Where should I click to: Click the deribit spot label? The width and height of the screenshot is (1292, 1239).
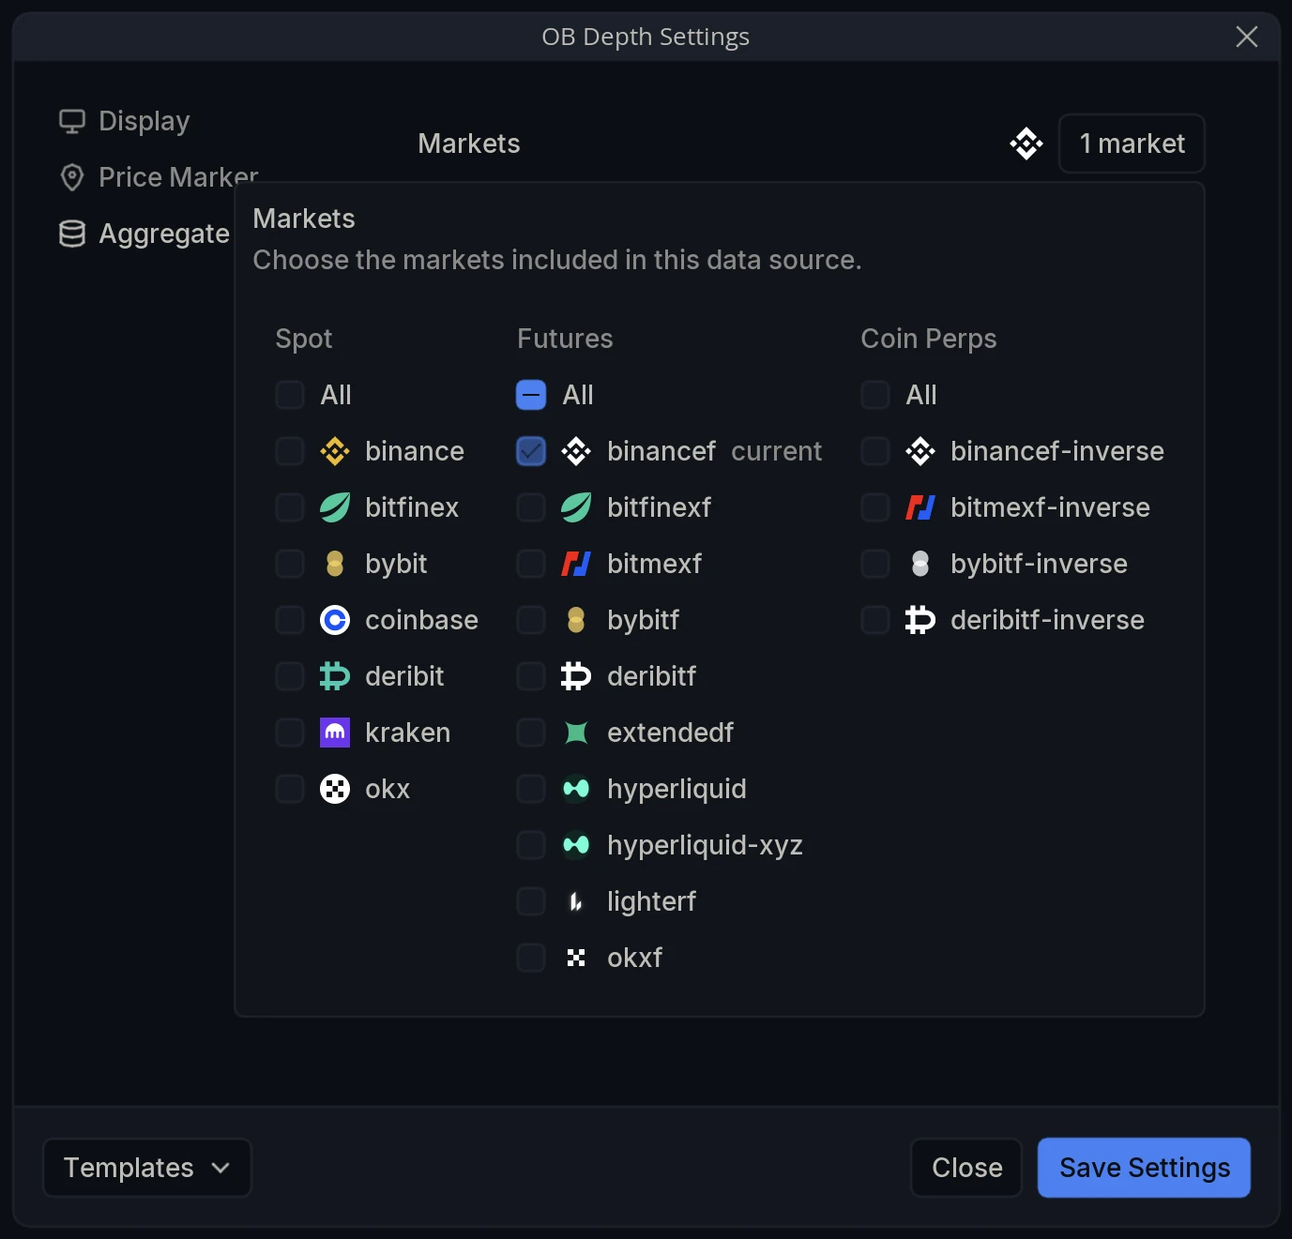[x=404, y=676]
